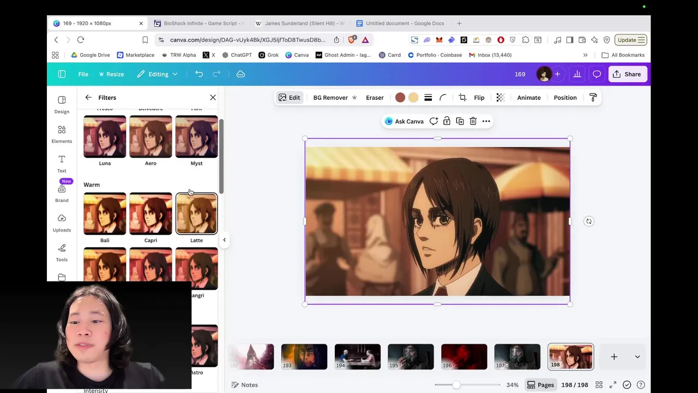Apply the Myst filter
Image resolution: width=698 pixels, height=393 pixels.
tap(196, 136)
